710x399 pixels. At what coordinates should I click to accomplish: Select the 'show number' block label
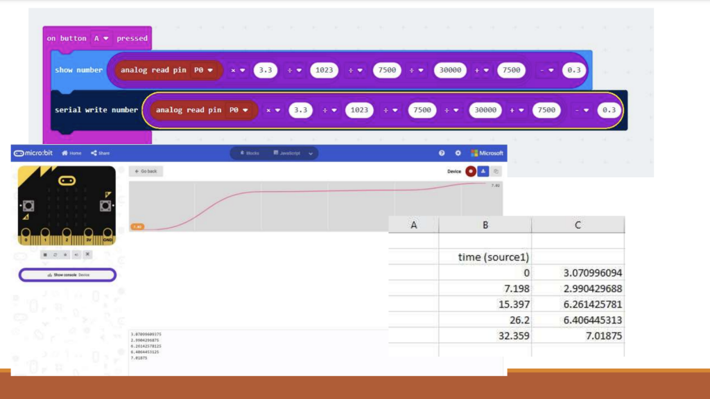(x=79, y=70)
